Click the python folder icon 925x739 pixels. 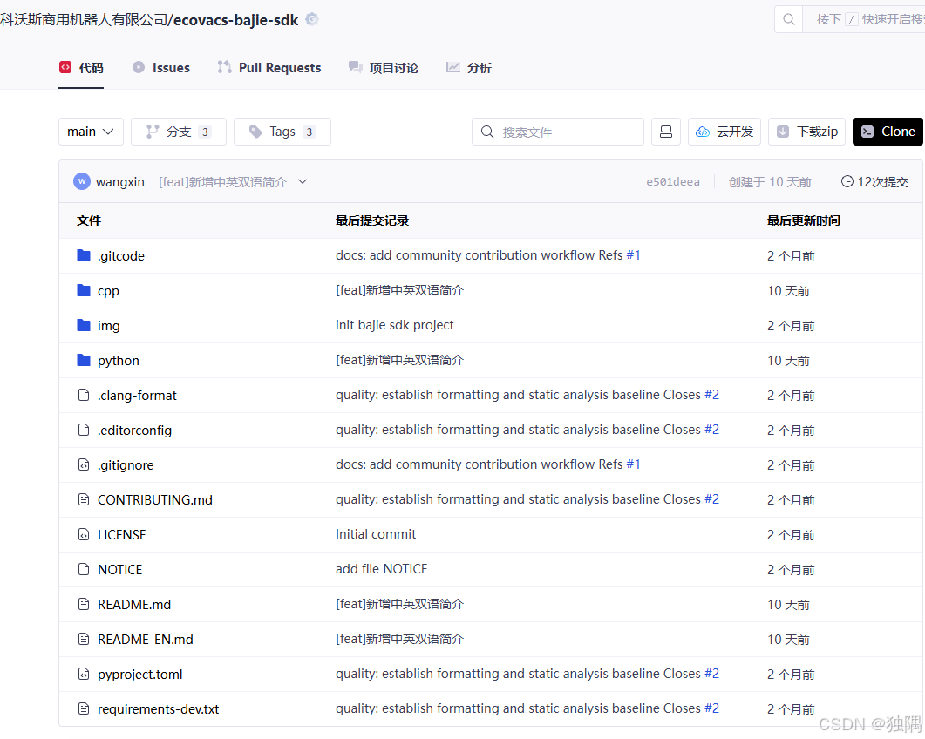(x=84, y=360)
